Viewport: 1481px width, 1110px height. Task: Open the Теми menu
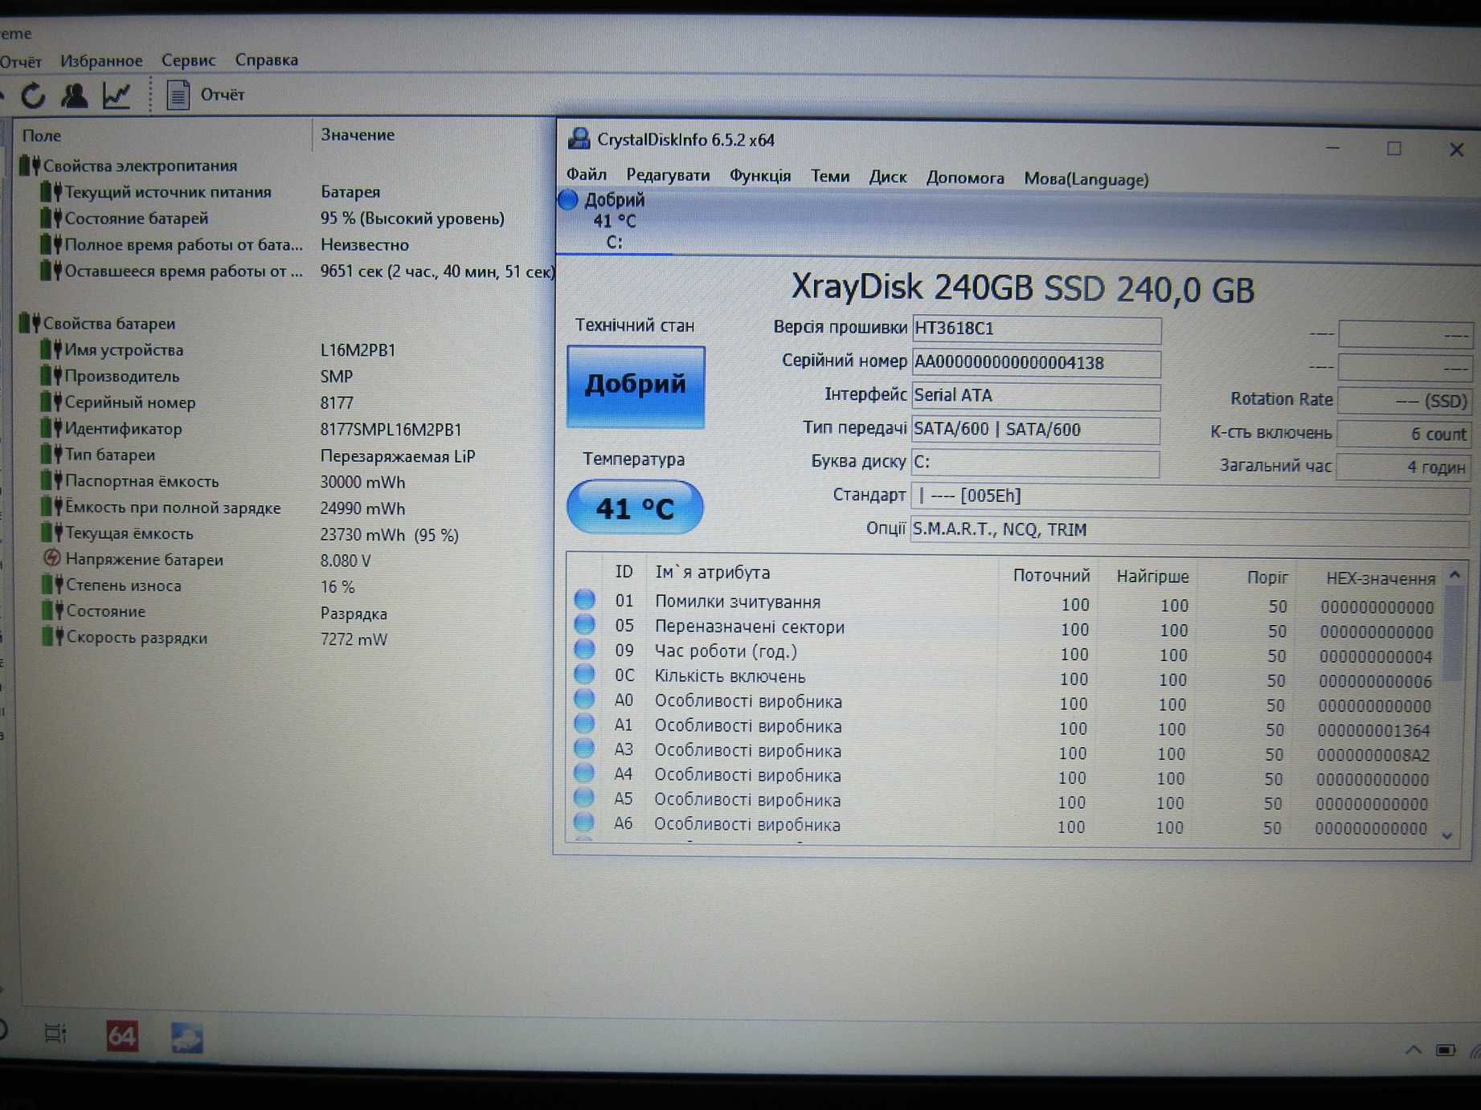[x=830, y=176]
